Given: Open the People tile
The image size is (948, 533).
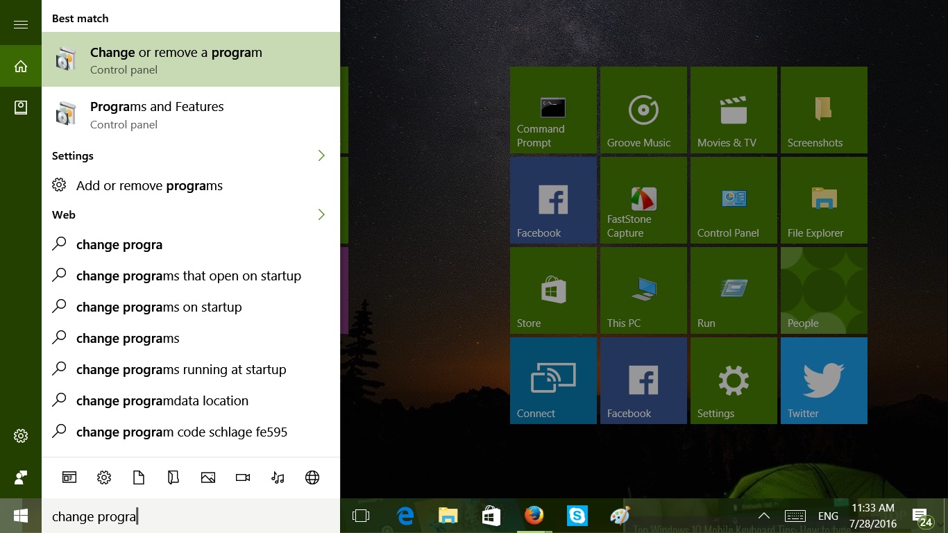Looking at the screenshot, I should 824,290.
